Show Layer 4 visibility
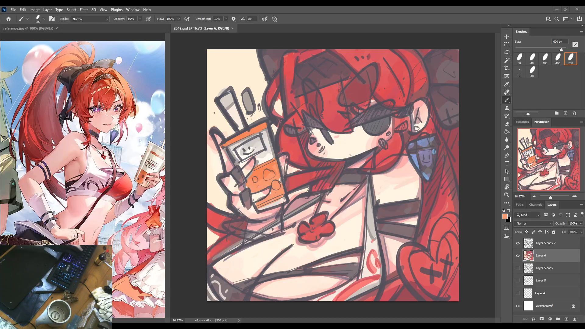Image resolution: width=585 pixels, height=329 pixels. tap(518, 293)
